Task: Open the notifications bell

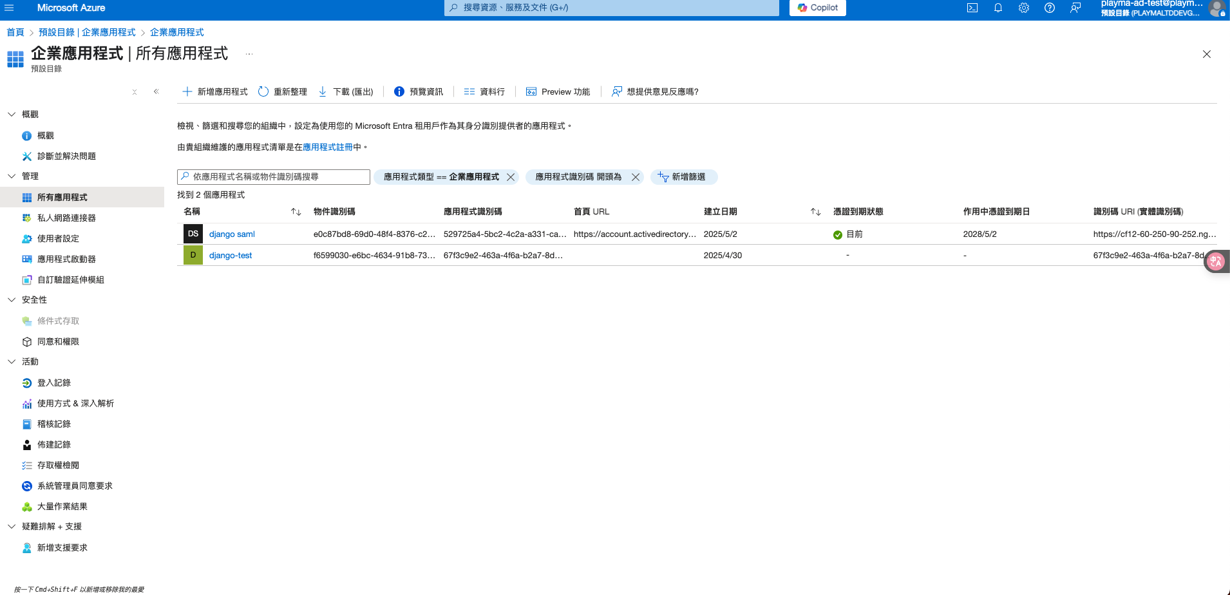Action: [998, 8]
